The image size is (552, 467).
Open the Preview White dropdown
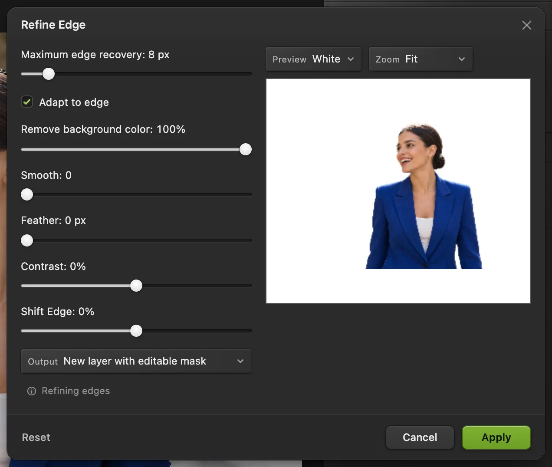click(313, 59)
